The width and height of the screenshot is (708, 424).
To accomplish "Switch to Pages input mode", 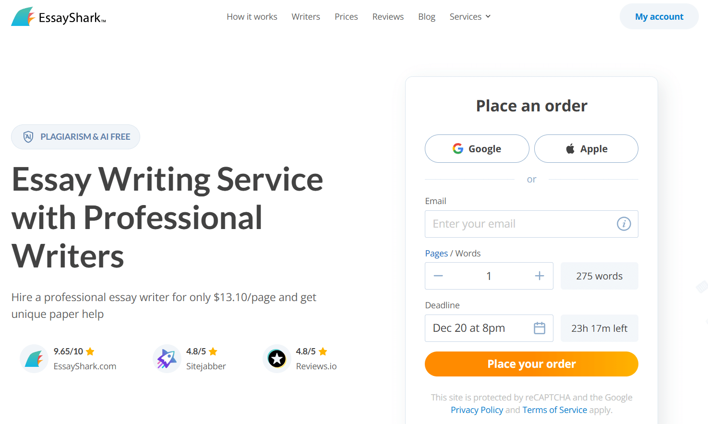I will point(436,254).
